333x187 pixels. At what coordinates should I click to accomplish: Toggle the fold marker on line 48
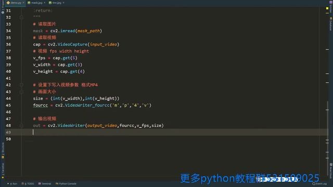(x=21, y=126)
